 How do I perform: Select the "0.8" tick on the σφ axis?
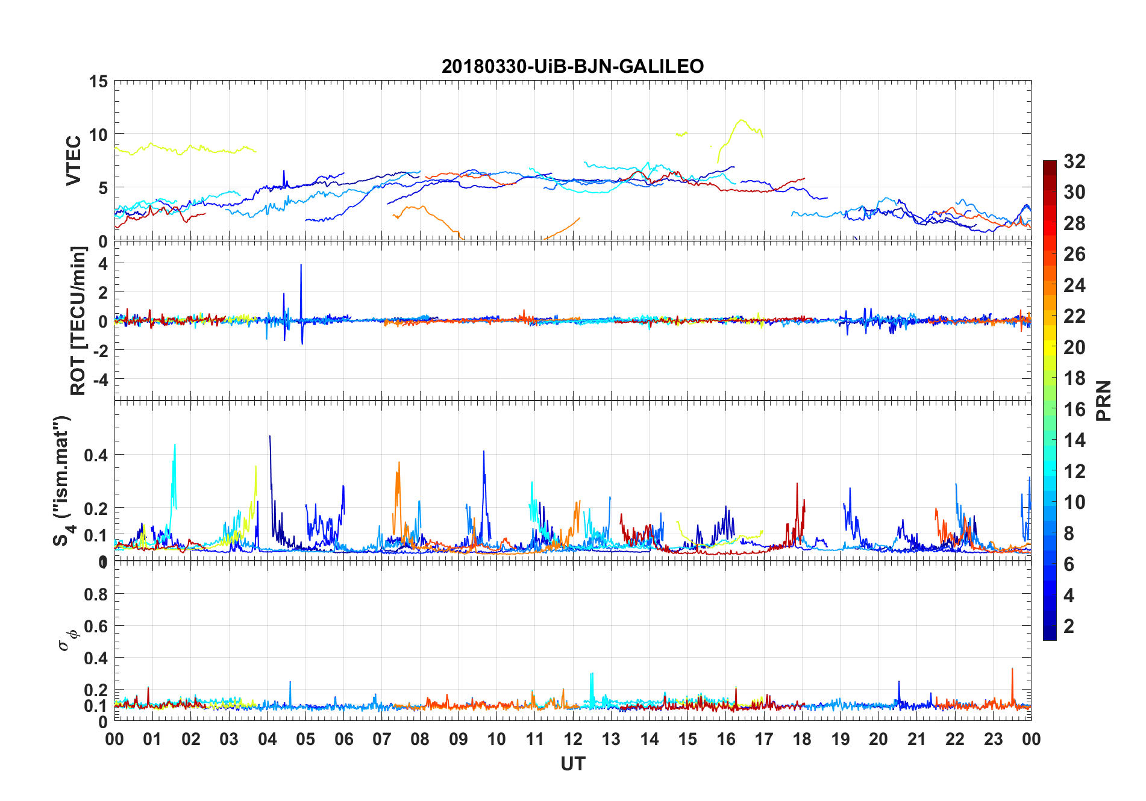point(96,594)
